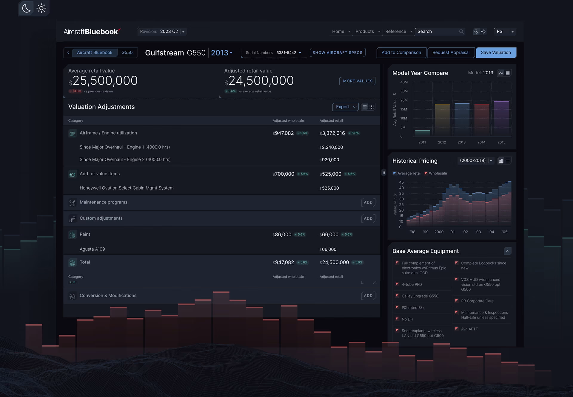Switch to dark mode using the large moon icon
The height and width of the screenshot is (397, 573).
tap(26, 8)
